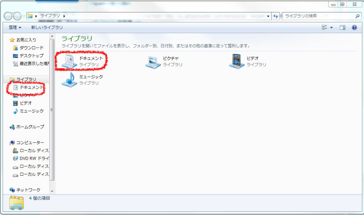Open address bar history dropdown arrow
Viewport: 364px width, 215px height.
268,16
